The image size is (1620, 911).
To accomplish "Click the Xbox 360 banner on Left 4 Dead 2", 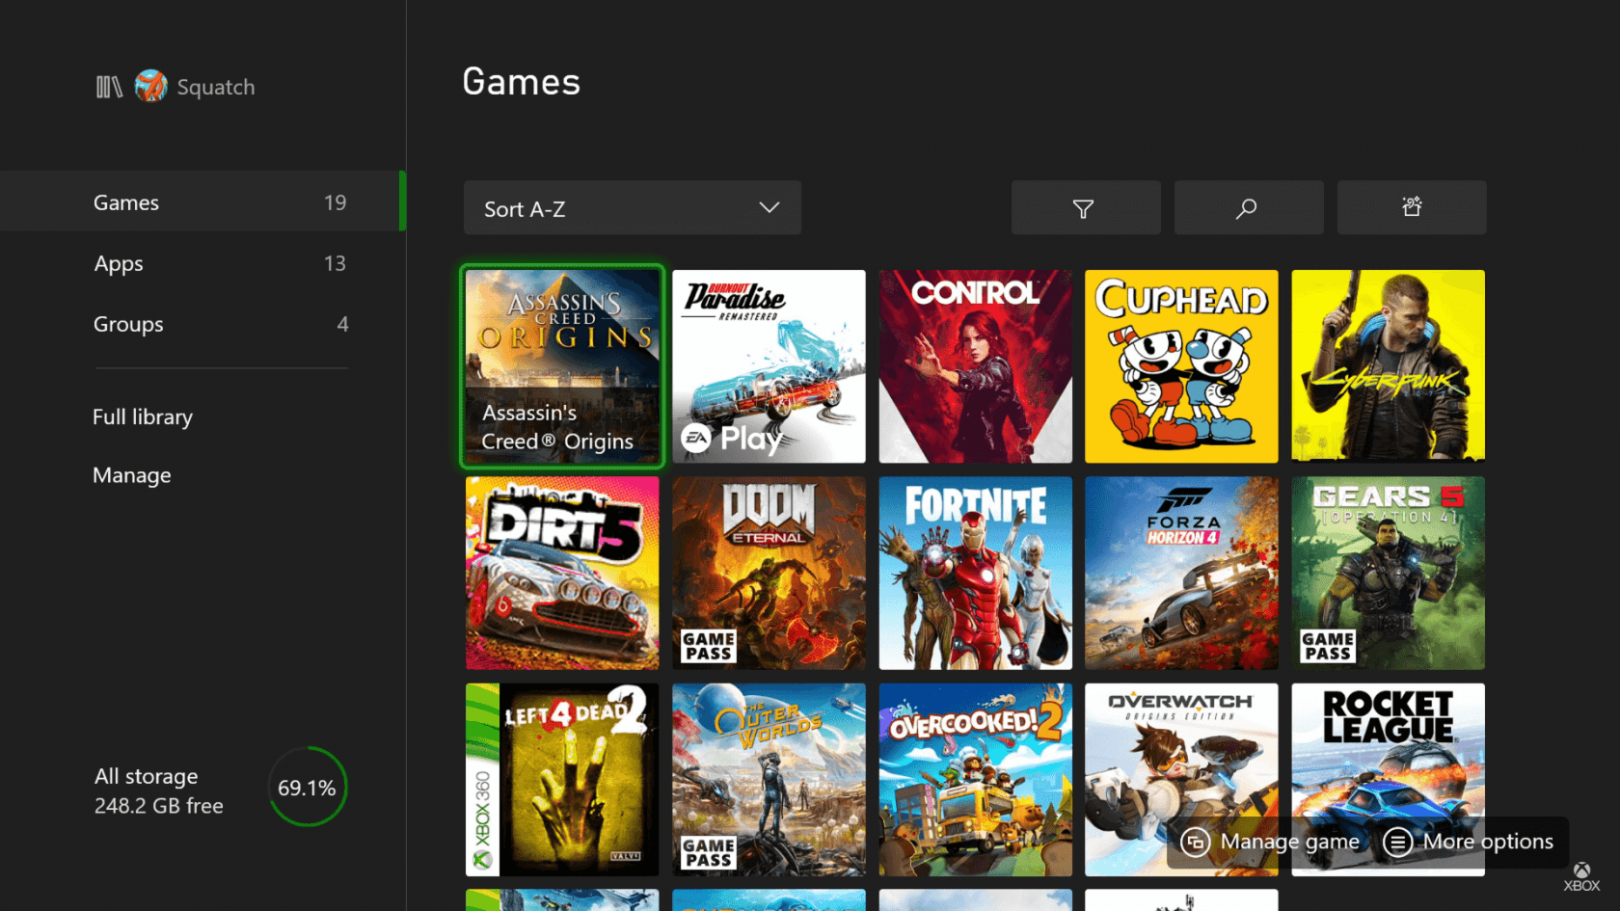I will (482, 780).
